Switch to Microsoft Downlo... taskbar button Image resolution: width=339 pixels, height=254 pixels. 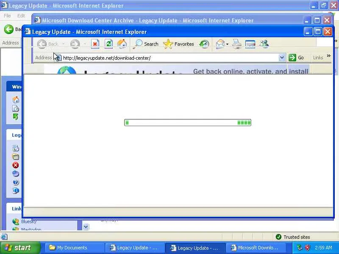pyautogui.click(x=256, y=248)
